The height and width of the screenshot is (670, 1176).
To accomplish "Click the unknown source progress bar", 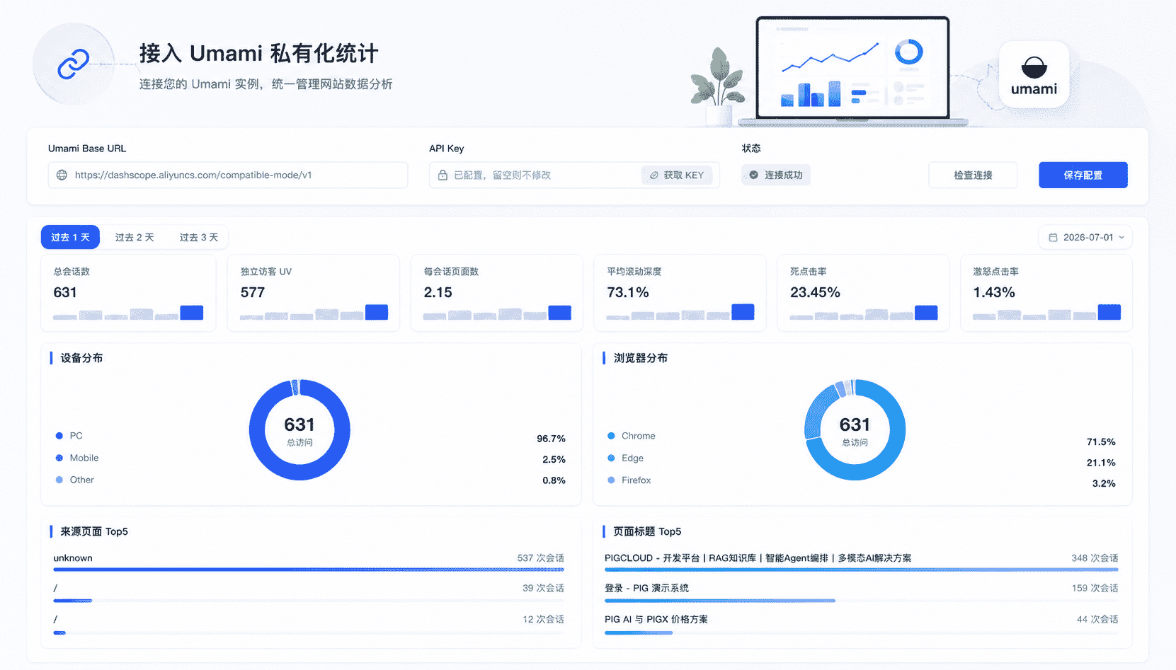I will coord(309,570).
